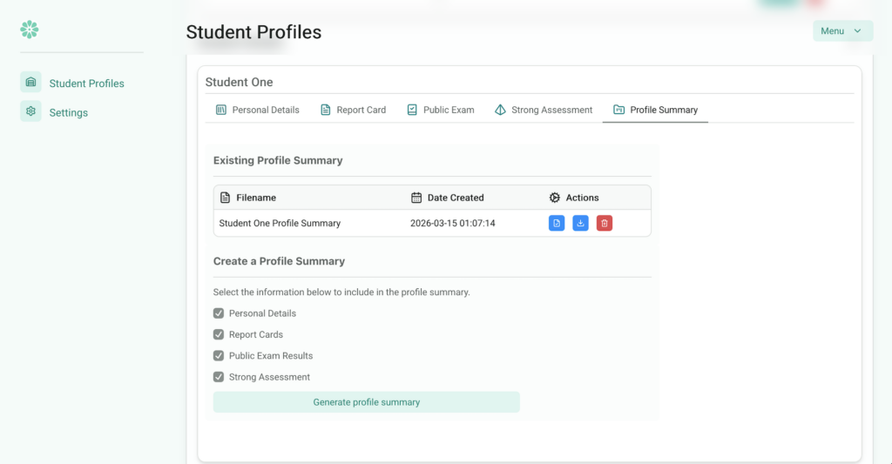Click the Personal Details tab icon
The image size is (892, 464).
(220, 110)
